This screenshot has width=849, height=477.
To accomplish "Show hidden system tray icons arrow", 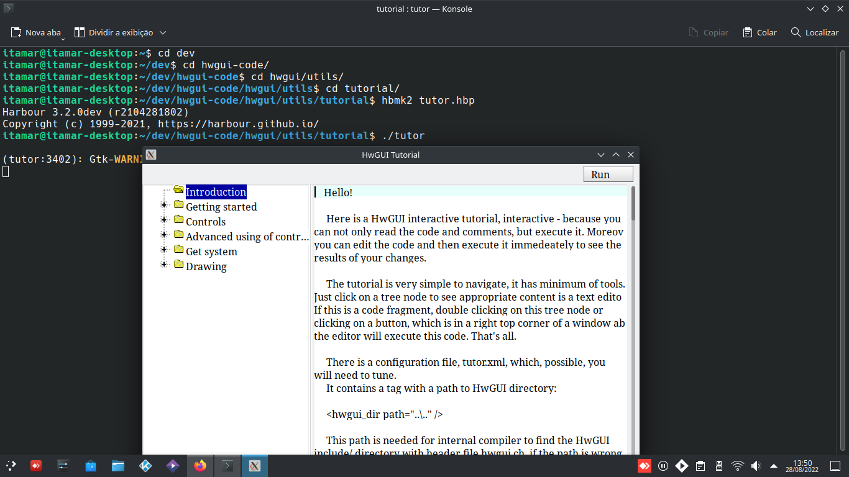I will pos(774,465).
